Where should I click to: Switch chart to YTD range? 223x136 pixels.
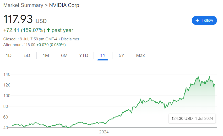point(84,55)
